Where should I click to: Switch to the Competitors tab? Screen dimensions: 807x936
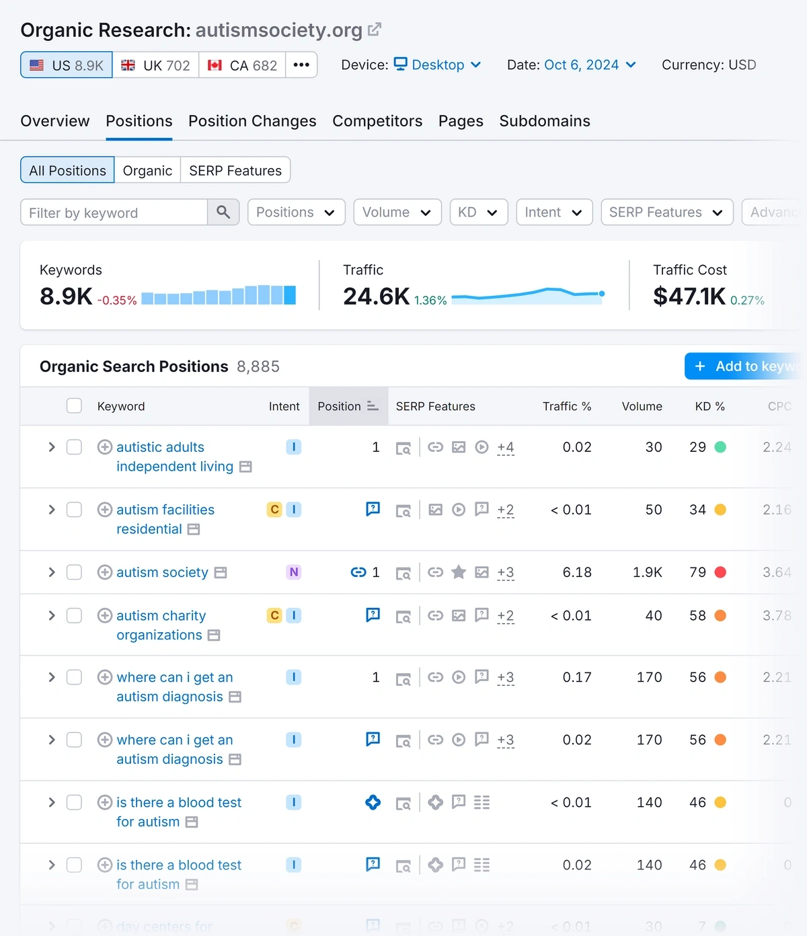click(377, 121)
